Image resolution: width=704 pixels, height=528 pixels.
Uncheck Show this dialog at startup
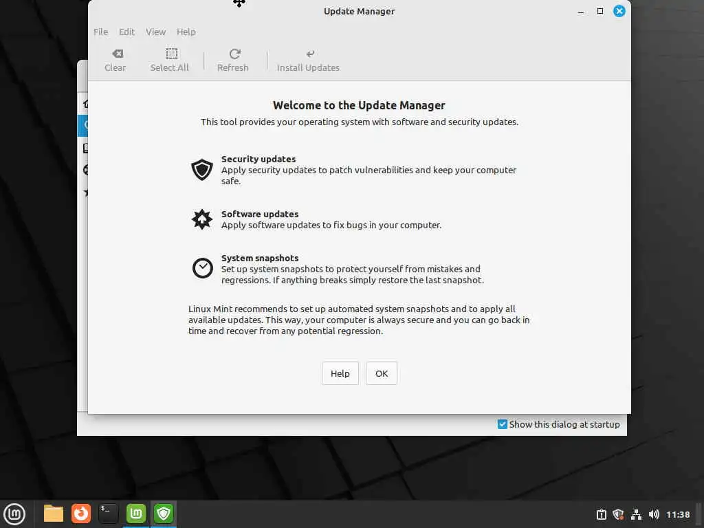click(x=503, y=424)
